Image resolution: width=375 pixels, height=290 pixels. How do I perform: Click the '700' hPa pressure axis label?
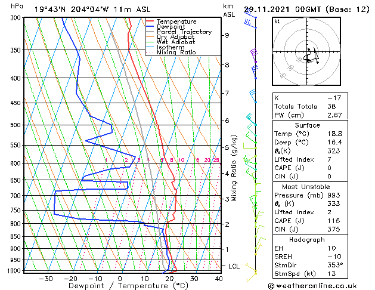pyautogui.click(x=17, y=196)
